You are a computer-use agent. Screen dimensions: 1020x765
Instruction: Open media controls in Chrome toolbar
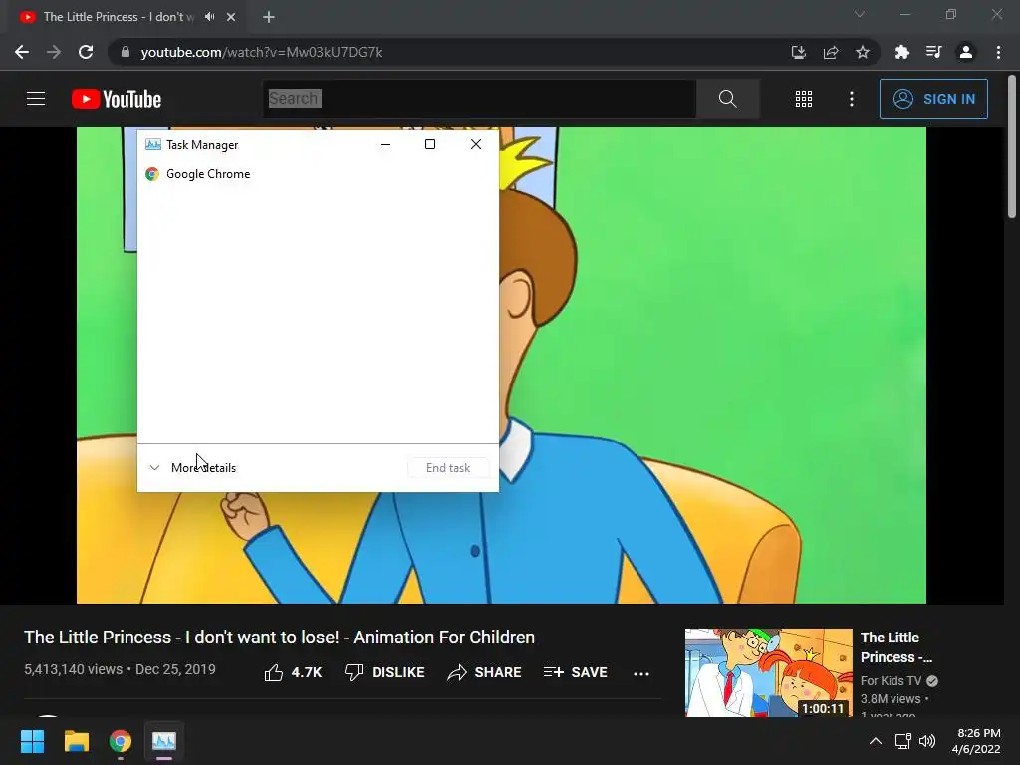[x=933, y=52]
